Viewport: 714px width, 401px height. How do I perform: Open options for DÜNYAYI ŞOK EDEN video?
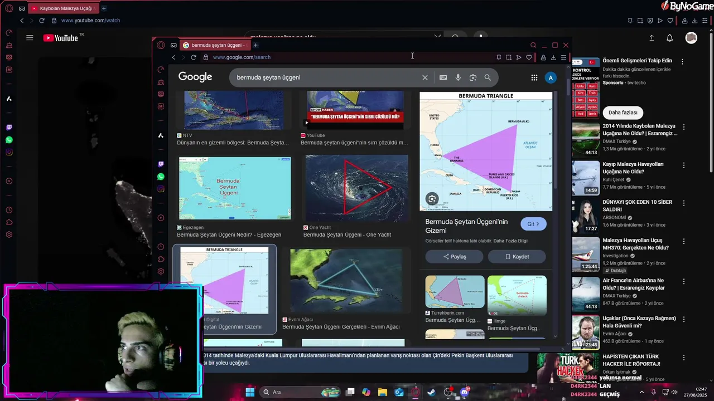pos(683,203)
